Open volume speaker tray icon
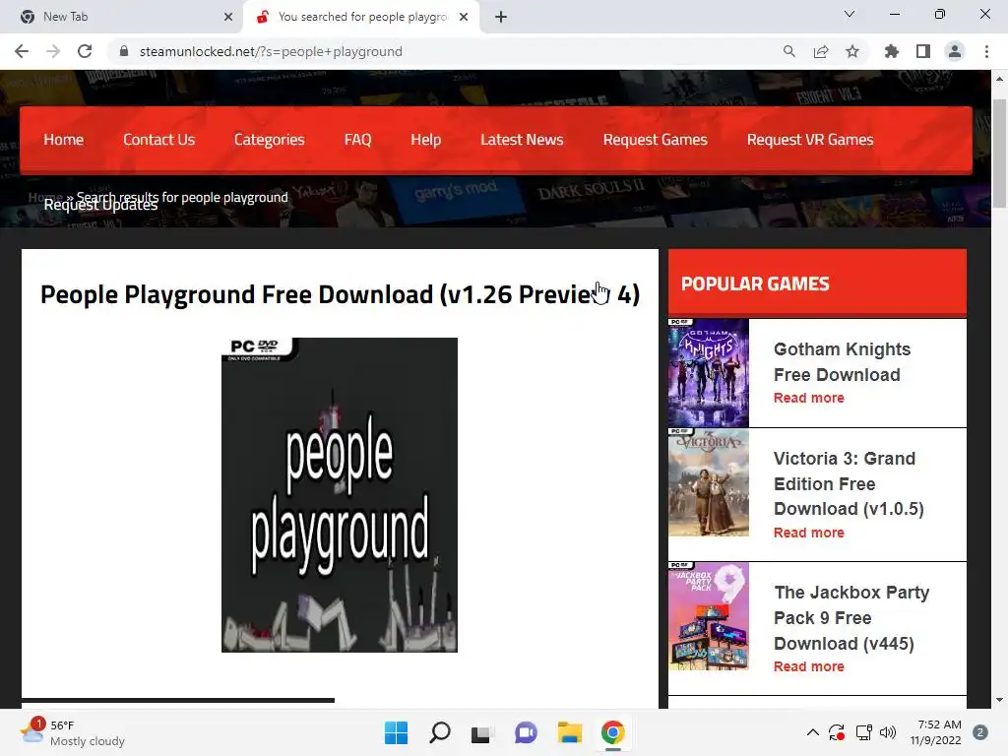Screen dimensions: 1008x756 [x=888, y=732]
